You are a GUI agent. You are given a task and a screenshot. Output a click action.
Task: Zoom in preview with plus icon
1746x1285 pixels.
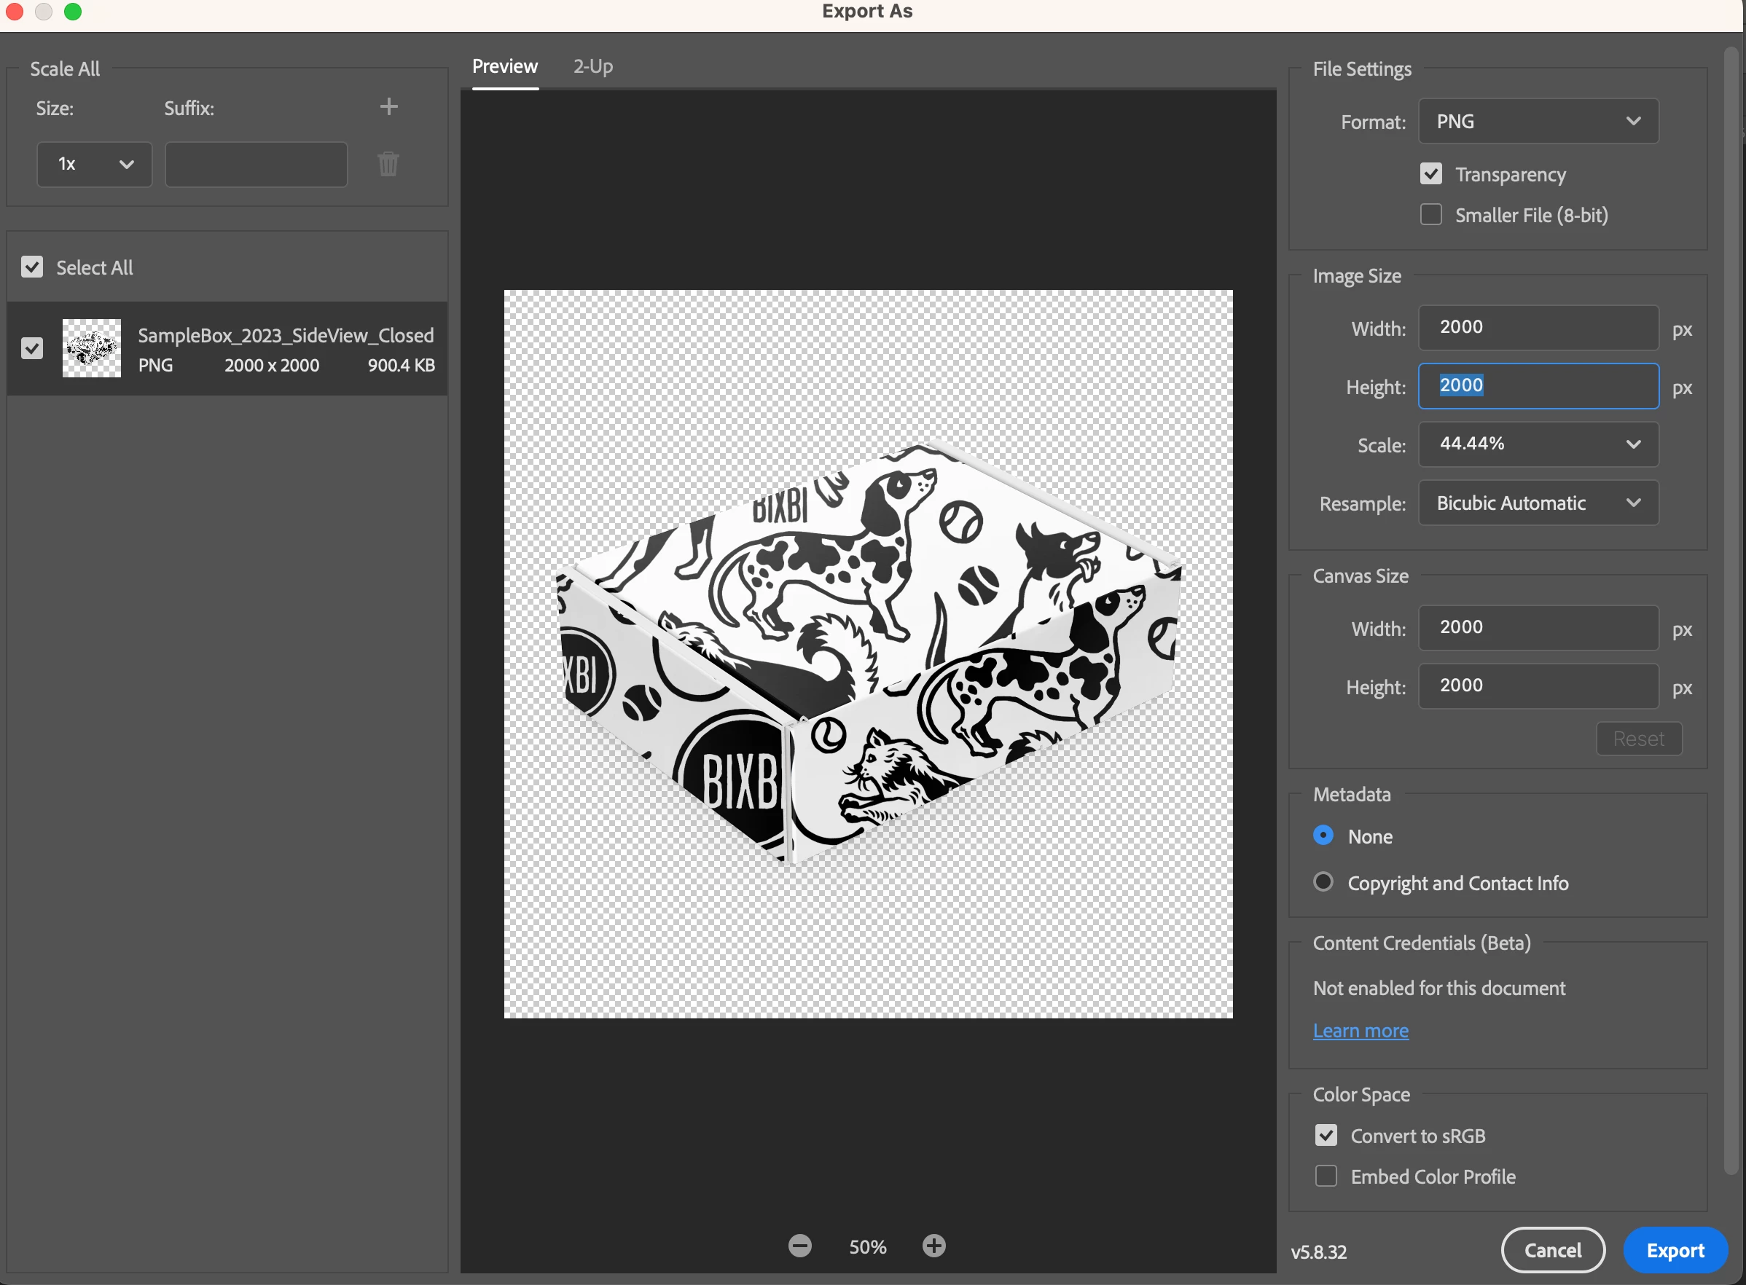pyautogui.click(x=933, y=1246)
